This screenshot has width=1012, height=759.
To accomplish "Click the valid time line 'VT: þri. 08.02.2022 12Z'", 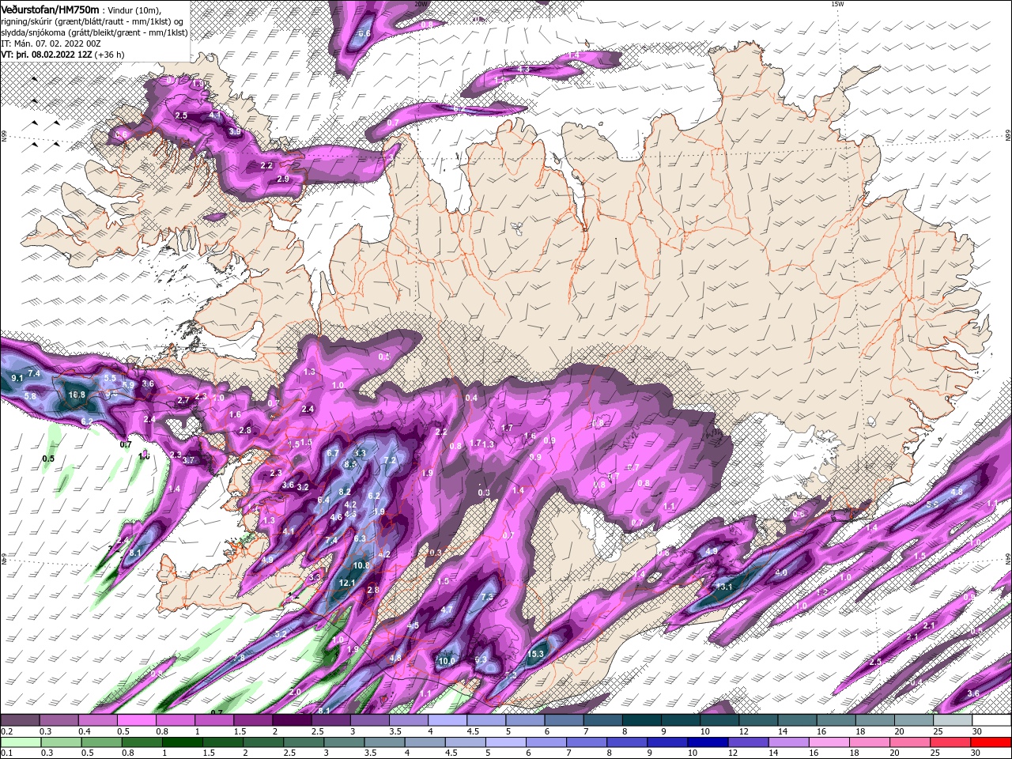I will click(x=47, y=55).
